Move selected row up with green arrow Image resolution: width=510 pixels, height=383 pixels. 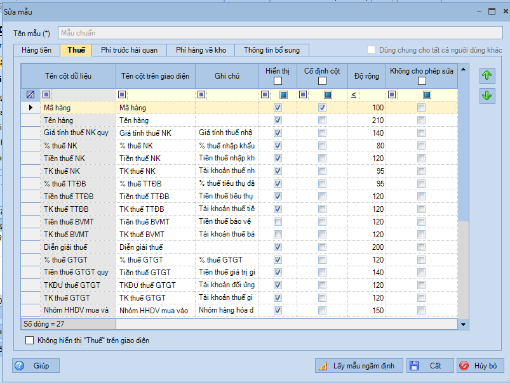tap(487, 75)
